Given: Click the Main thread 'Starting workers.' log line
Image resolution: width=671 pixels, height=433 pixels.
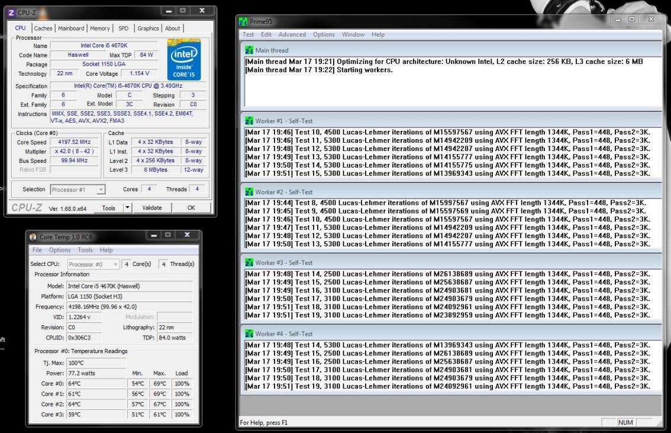Looking at the screenshot, I should [319, 70].
